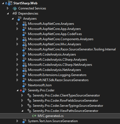The width and height of the screenshot is (120, 124).
Task: Click the Microsoft.AspNetCore.App.CodeFixes analyzer icon
Action: point(24,34)
